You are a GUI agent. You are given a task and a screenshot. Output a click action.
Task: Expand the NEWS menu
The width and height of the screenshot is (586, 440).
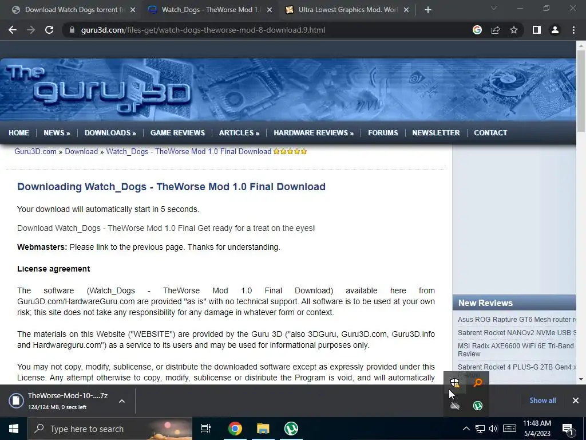click(57, 133)
